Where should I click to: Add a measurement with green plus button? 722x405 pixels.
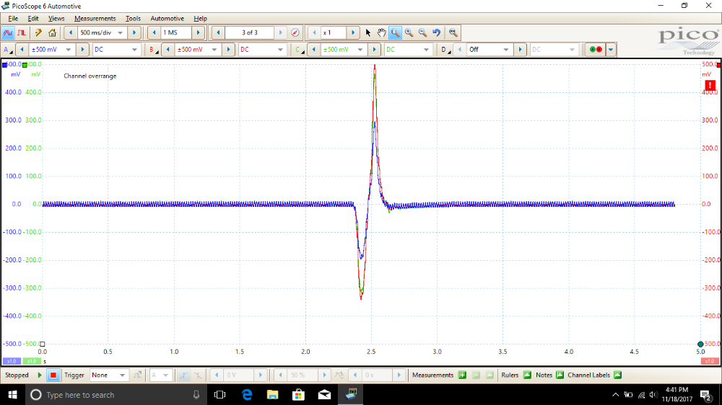pyautogui.click(x=462, y=375)
